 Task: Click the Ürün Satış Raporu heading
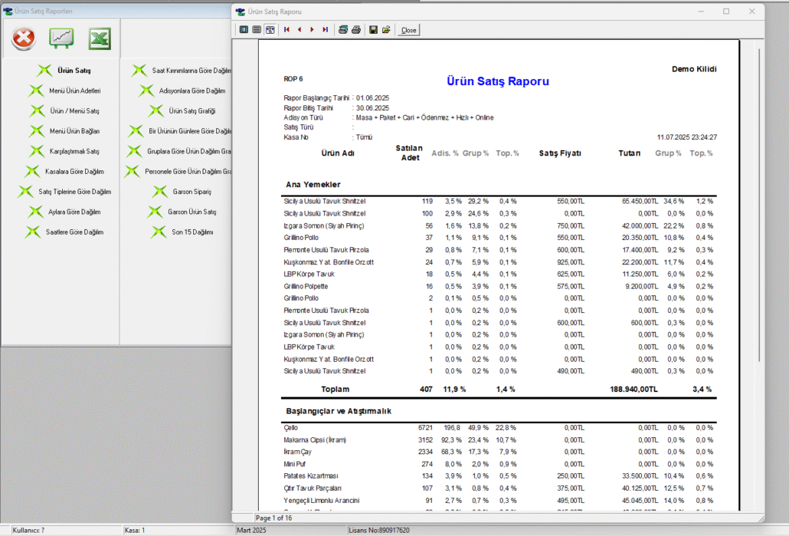coord(498,81)
